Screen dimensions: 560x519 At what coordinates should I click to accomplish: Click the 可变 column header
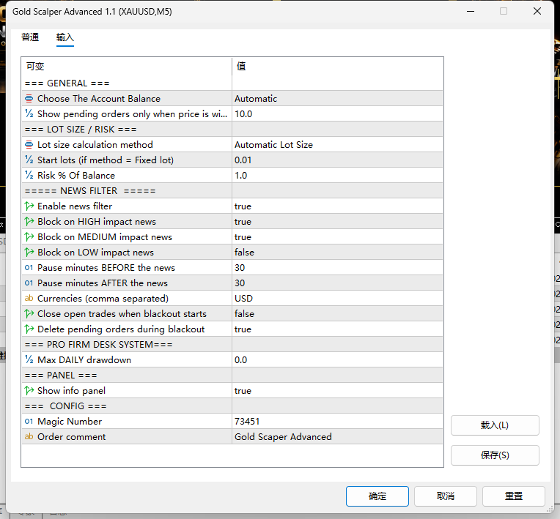click(127, 67)
